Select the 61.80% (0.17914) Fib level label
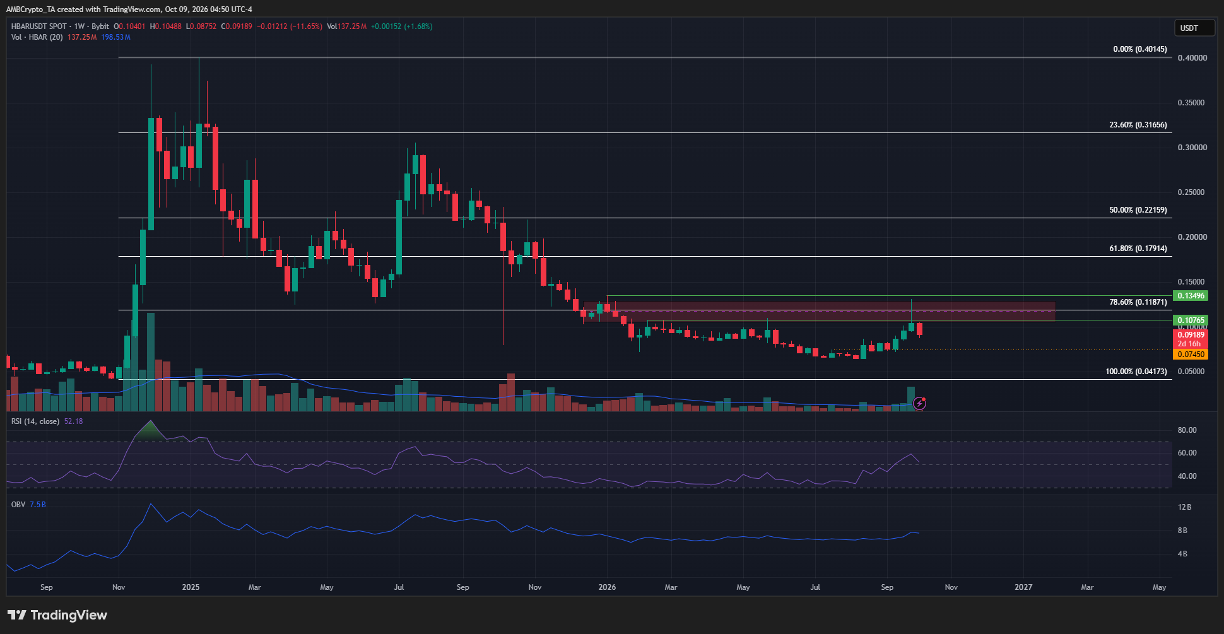 point(1138,249)
